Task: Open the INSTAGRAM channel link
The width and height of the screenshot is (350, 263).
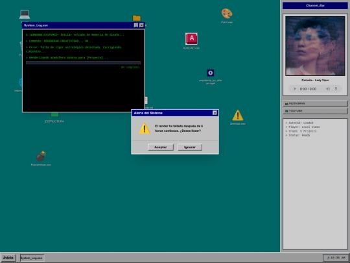Action: tap(315, 103)
